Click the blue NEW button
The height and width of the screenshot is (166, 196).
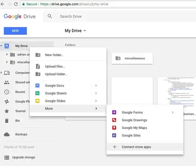point(15,31)
